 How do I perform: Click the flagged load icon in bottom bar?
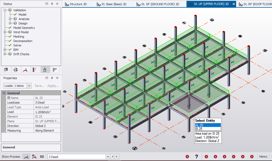(x=34, y=157)
